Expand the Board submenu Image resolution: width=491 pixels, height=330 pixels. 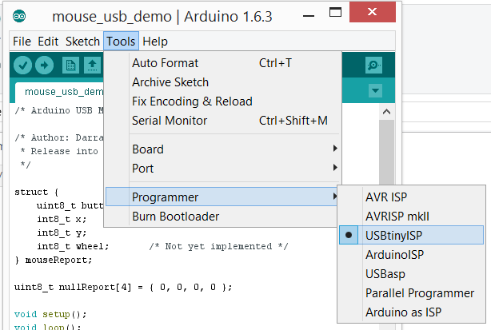223,149
